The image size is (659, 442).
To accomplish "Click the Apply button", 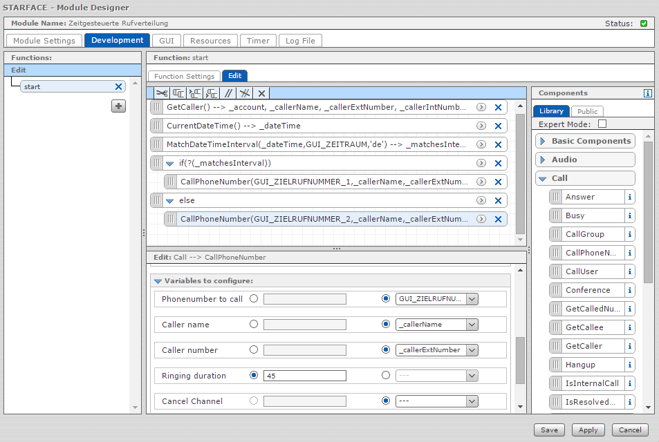I will 588,430.
